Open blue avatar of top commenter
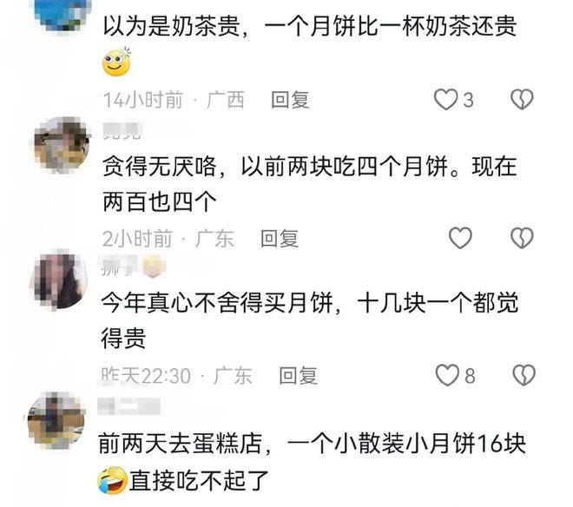Viewport: 573px width, 507px height. (x=63, y=13)
